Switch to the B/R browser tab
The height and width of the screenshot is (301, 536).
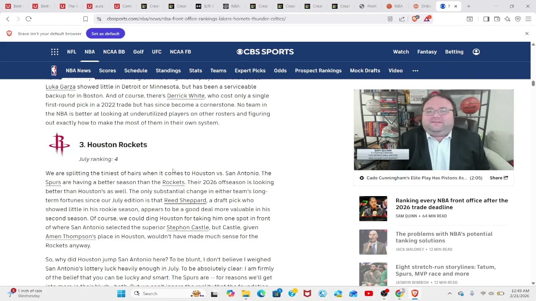(204, 6)
